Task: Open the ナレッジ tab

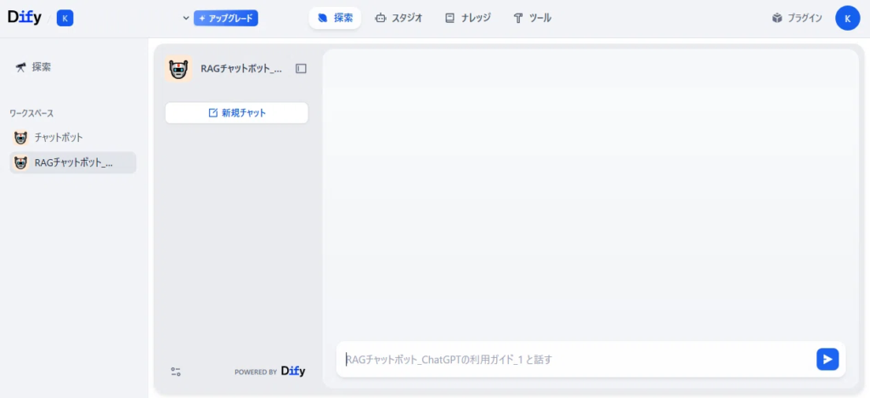Action: pos(468,19)
